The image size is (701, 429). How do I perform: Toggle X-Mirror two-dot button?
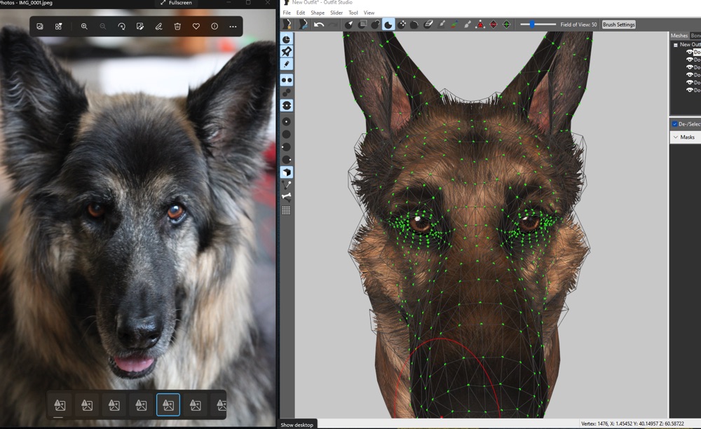[x=287, y=80]
